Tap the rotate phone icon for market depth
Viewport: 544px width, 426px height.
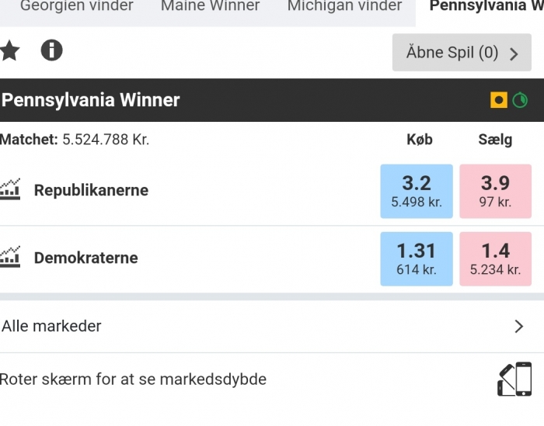514,379
